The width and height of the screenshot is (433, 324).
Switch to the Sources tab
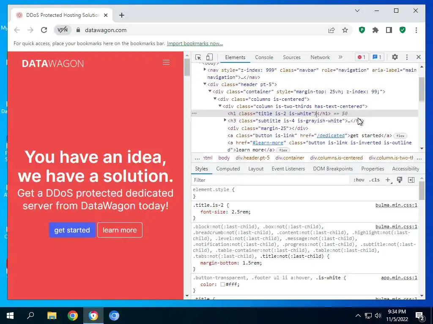292,57
